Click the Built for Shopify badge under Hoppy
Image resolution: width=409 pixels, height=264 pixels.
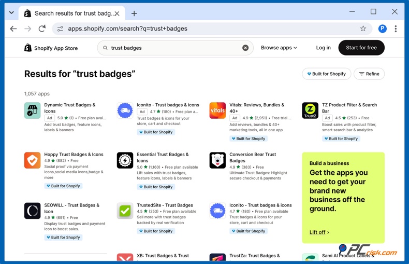click(x=63, y=186)
